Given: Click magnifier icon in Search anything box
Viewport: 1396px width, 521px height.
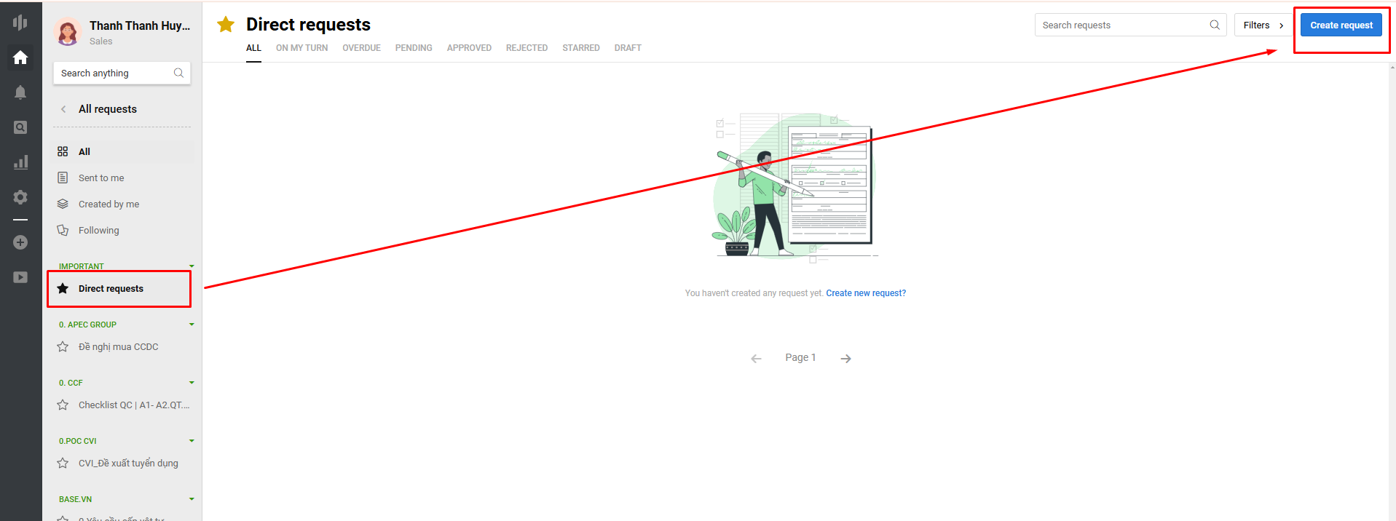Looking at the screenshot, I should [178, 73].
